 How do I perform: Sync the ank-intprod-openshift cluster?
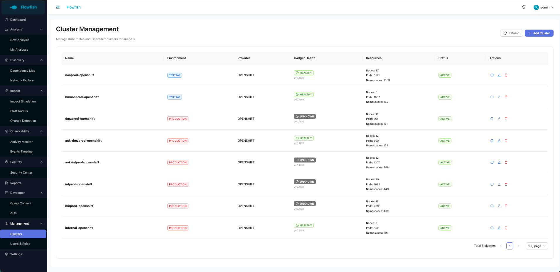(492, 162)
